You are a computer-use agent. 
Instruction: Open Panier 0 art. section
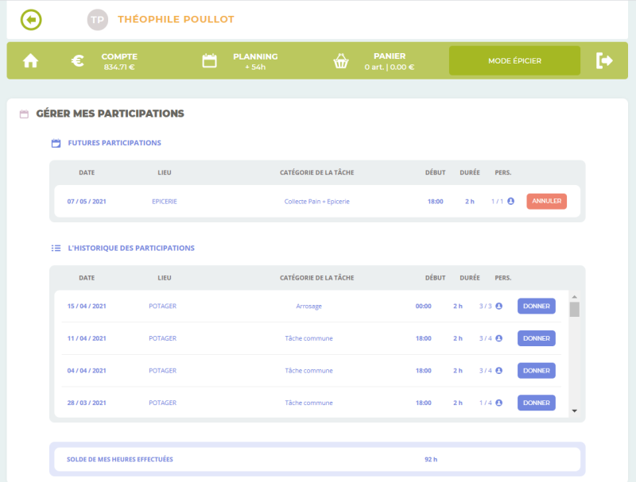390,62
